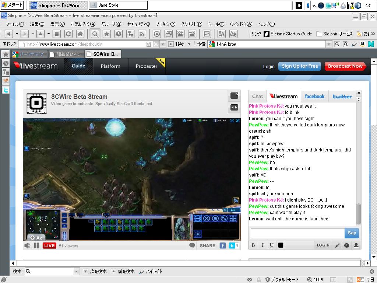Open the dropdown next to the 移動 Go button
This screenshot has height=283, width=377.
189,44
